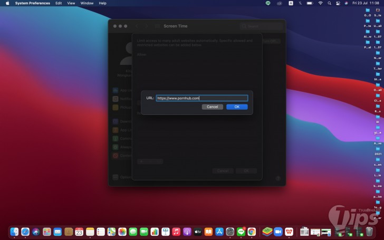The image size is (384, 240).
Task: Select the desktop folder labeled Cl...e
Action: [378, 98]
